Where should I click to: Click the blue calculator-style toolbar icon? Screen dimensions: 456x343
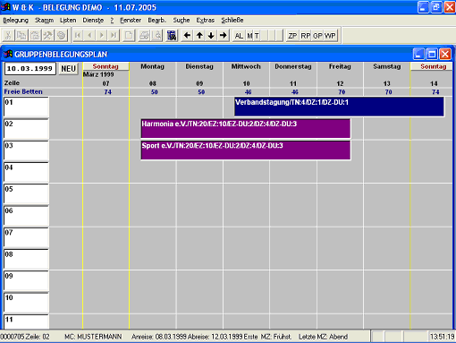(172, 36)
